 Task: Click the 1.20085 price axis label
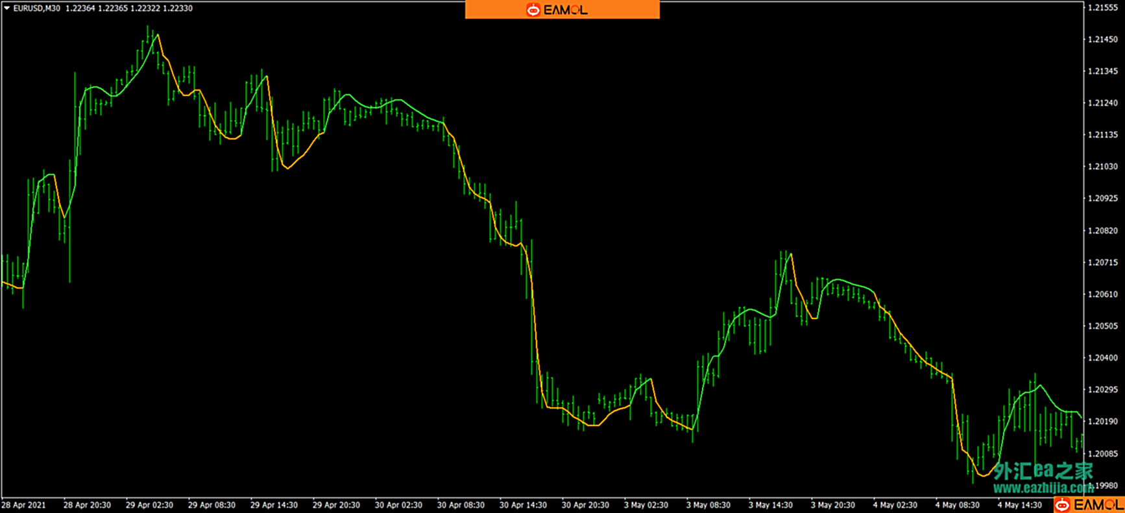click(1102, 453)
